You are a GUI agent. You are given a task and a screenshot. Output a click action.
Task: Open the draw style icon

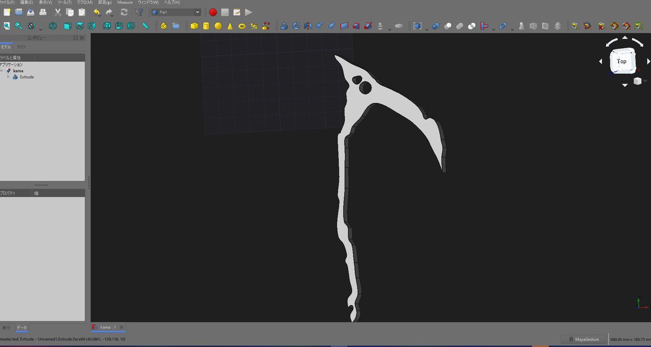point(31,25)
